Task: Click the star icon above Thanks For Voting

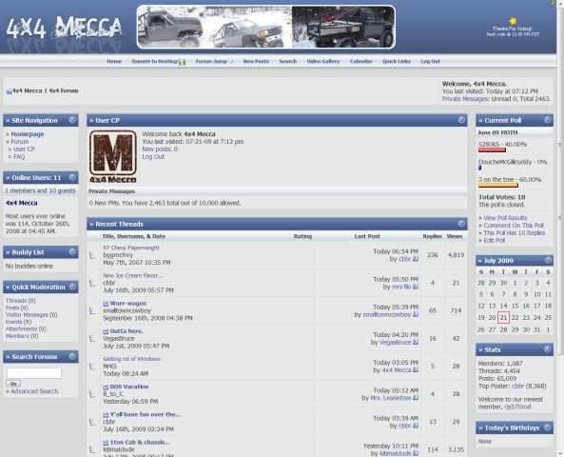Action: click(513, 21)
